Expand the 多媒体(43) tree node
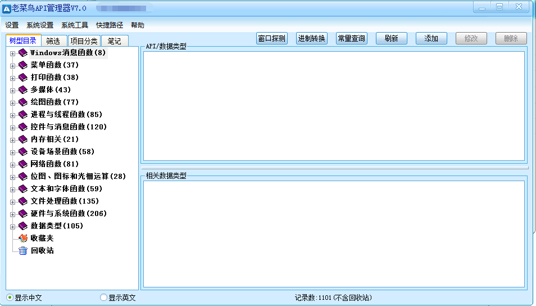Viewport: 536px width, 306px height. tap(13, 91)
